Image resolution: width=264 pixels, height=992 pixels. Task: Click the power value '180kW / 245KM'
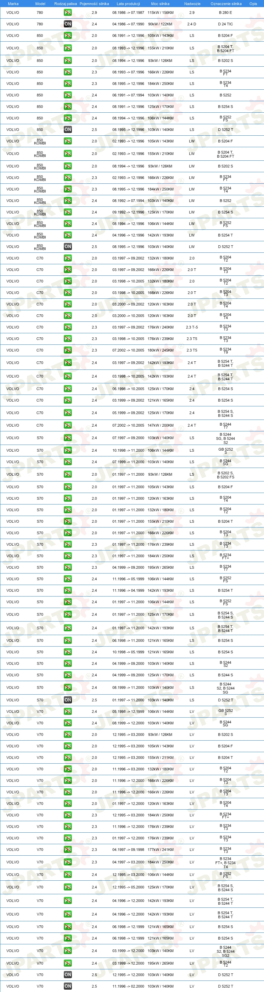160,350
